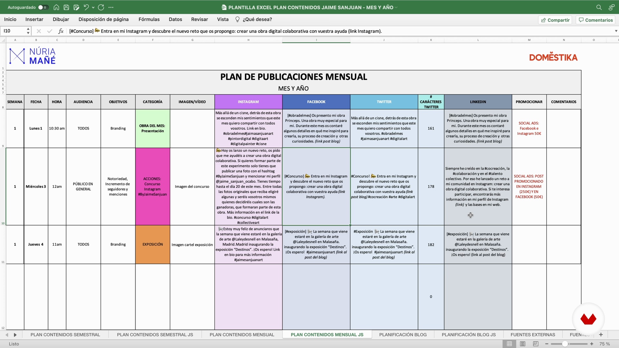Screen dimensions: 619x348
Task: Click the LINKEDIN header cell
Action: 478,102
